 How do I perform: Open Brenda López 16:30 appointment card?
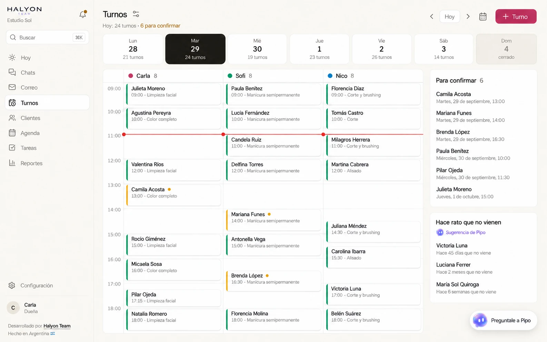point(273,281)
